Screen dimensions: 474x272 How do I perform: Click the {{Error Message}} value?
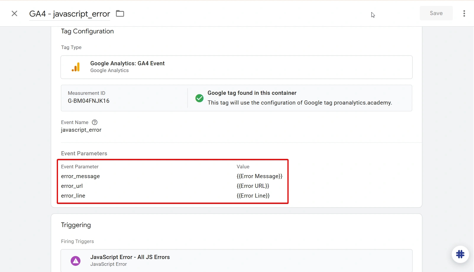tap(260, 176)
